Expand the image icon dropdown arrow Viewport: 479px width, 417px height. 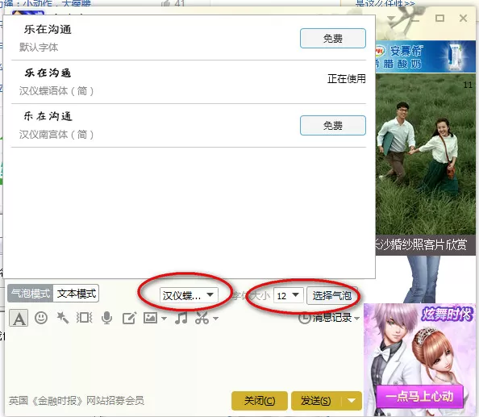coord(164,319)
